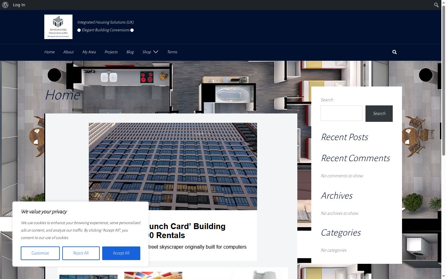The height and width of the screenshot is (279, 446).
Task: Click the 'Punch Card' Building post title
Action: pyautogui.click(x=187, y=231)
